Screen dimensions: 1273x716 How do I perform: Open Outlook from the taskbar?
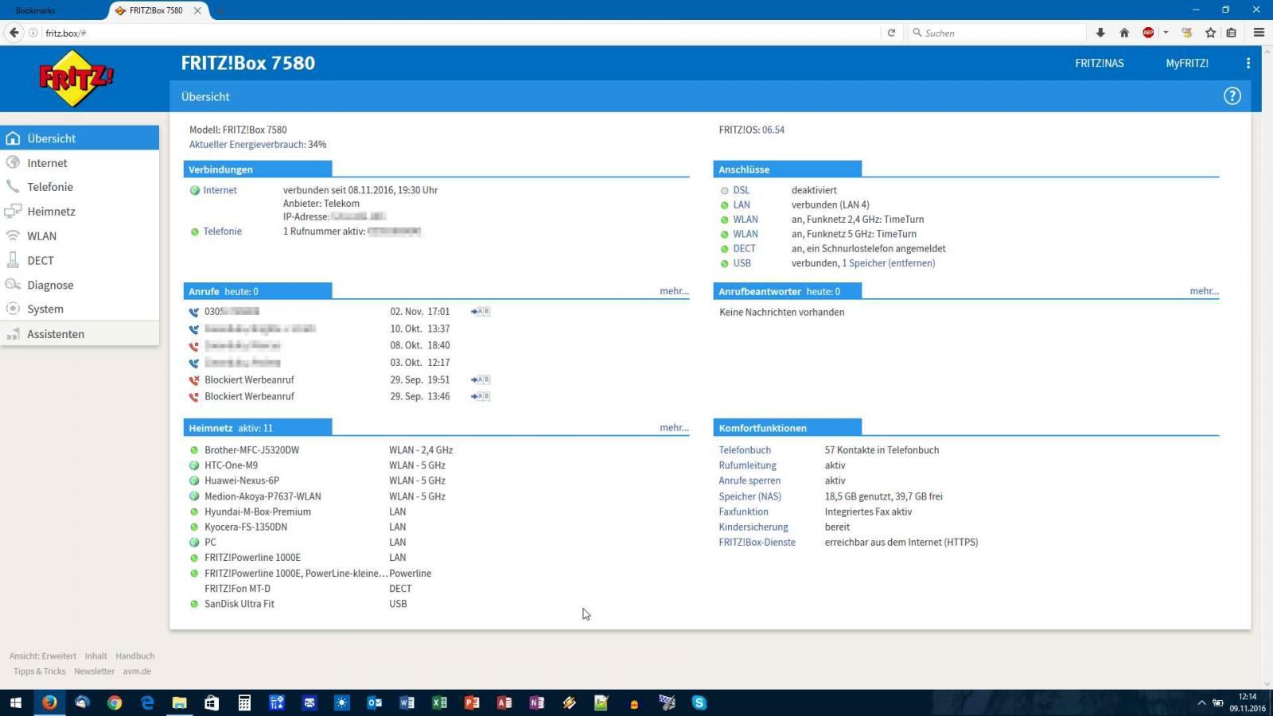374,702
